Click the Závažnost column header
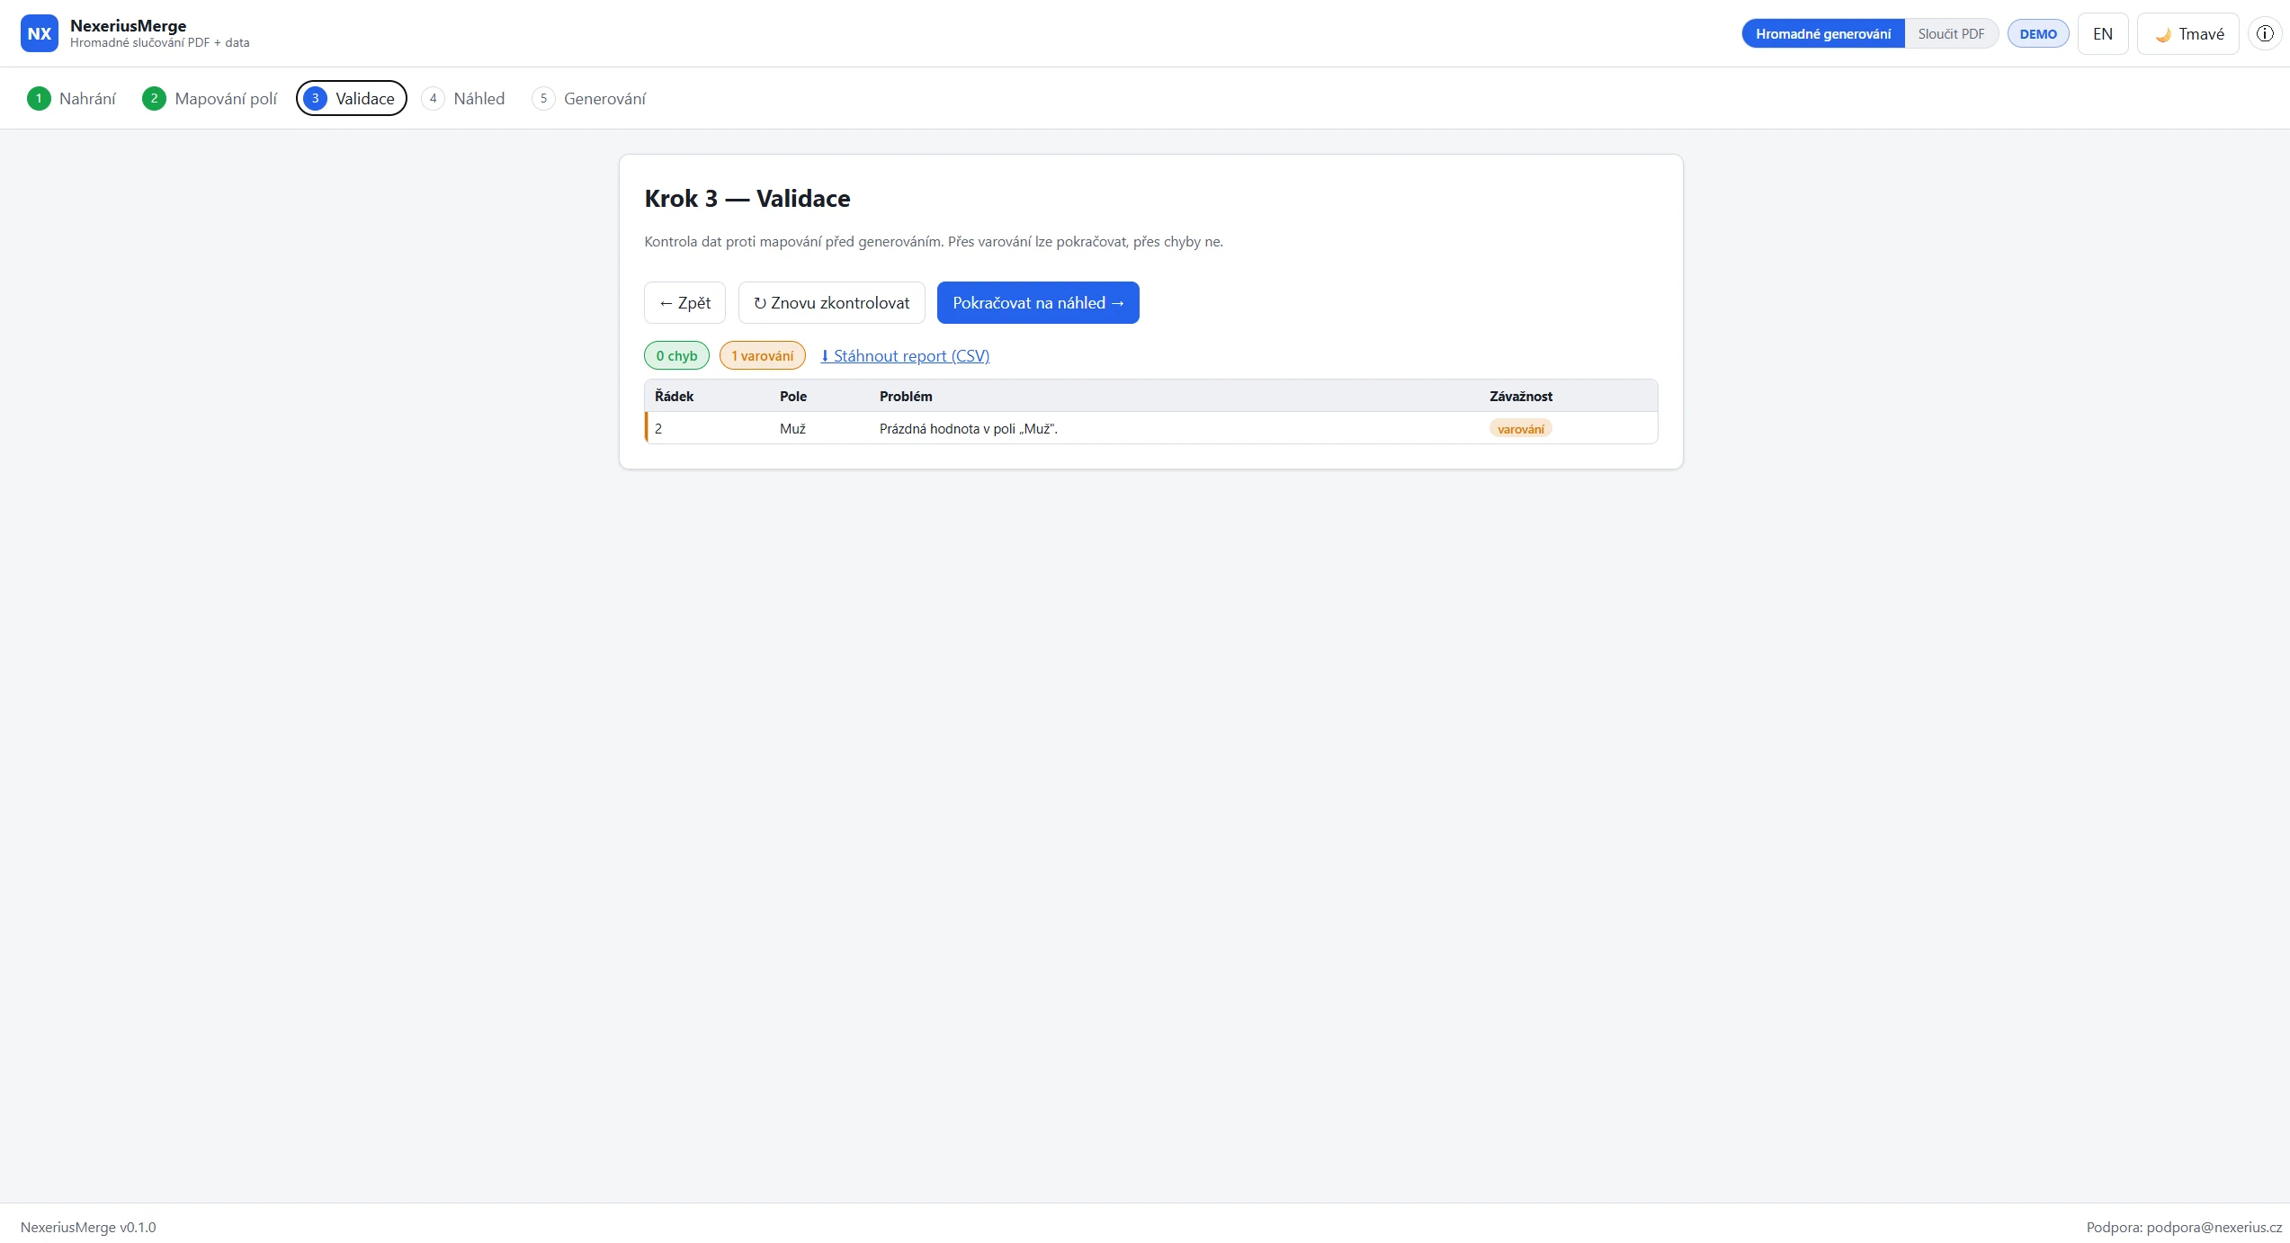This screenshot has height=1243, width=2290. (1520, 396)
